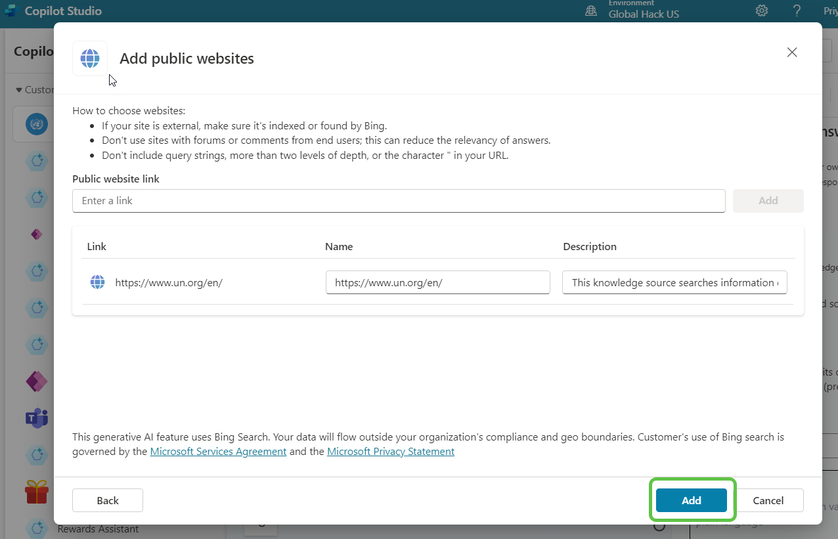The width and height of the screenshot is (838, 539).
Task: Open the Microsoft Privacy Statement link
Action: pos(390,452)
